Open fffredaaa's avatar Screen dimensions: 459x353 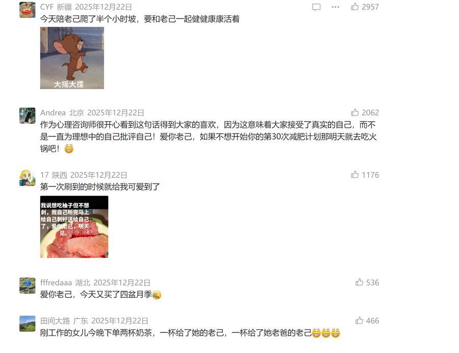pos(27,286)
